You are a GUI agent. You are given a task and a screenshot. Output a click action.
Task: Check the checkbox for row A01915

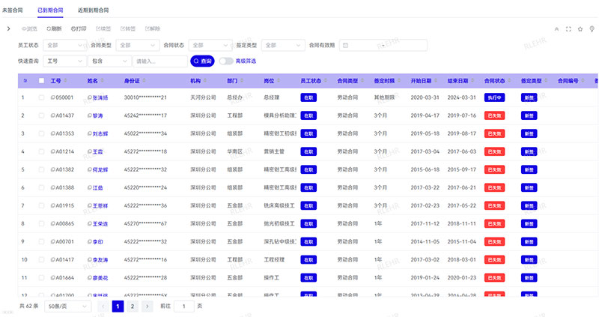pos(41,206)
